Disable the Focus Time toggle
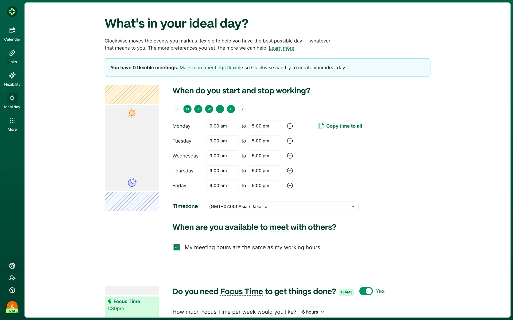Screen dimensions: 513x320 [x=366, y=291]
